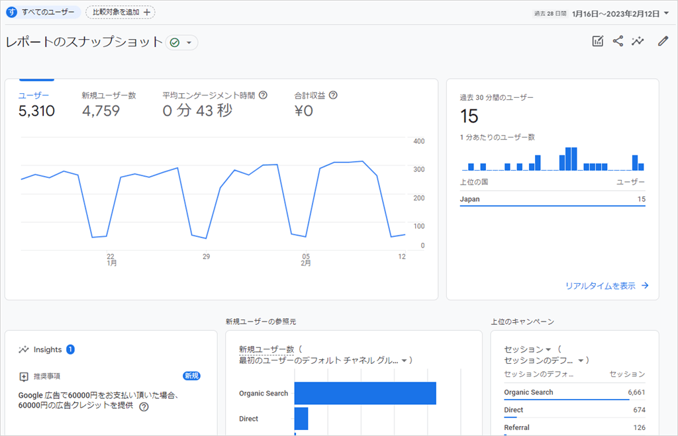Click the 6,661 sessions value
Viewport: 678px width, 436px height.
pyautogui.click(x=636, y=392)
